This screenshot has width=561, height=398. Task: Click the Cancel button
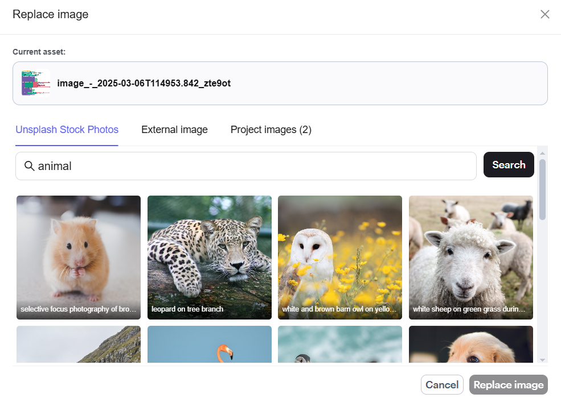[x=442, y=385]
